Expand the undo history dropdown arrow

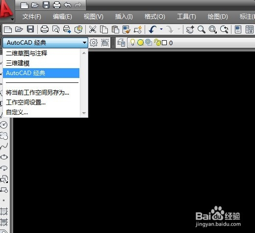click(x=161, y=29)
